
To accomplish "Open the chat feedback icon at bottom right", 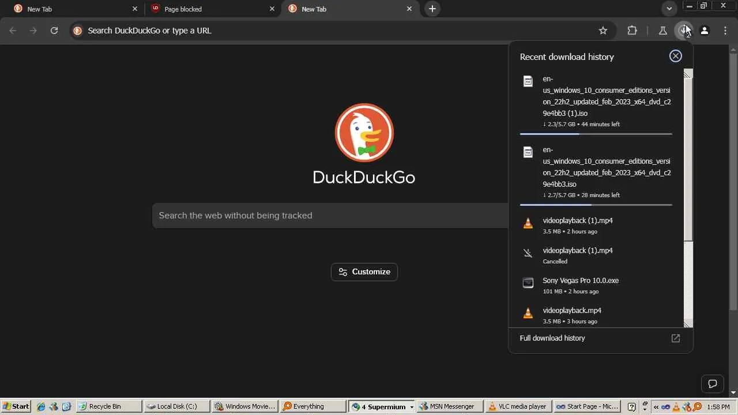I will pyautogui.click(x=713, y=384).
